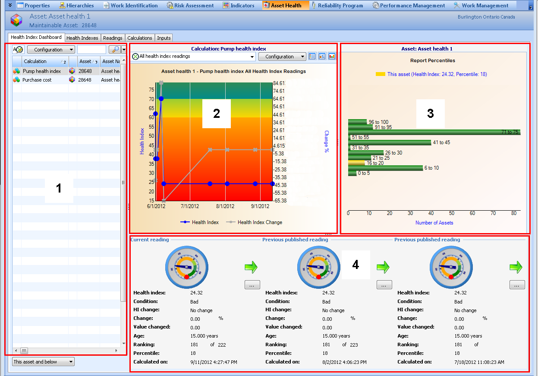The image size is (538, 376).
Task: Click the detail card view icon above chart
Action: (322, 57)
